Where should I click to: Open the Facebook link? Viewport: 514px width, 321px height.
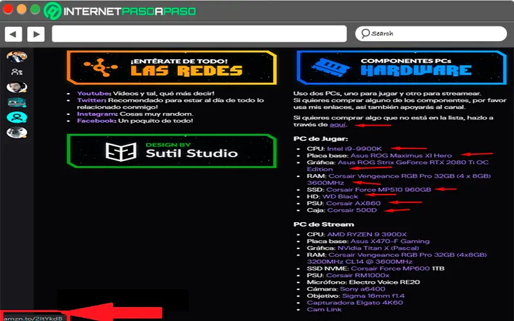96,121
